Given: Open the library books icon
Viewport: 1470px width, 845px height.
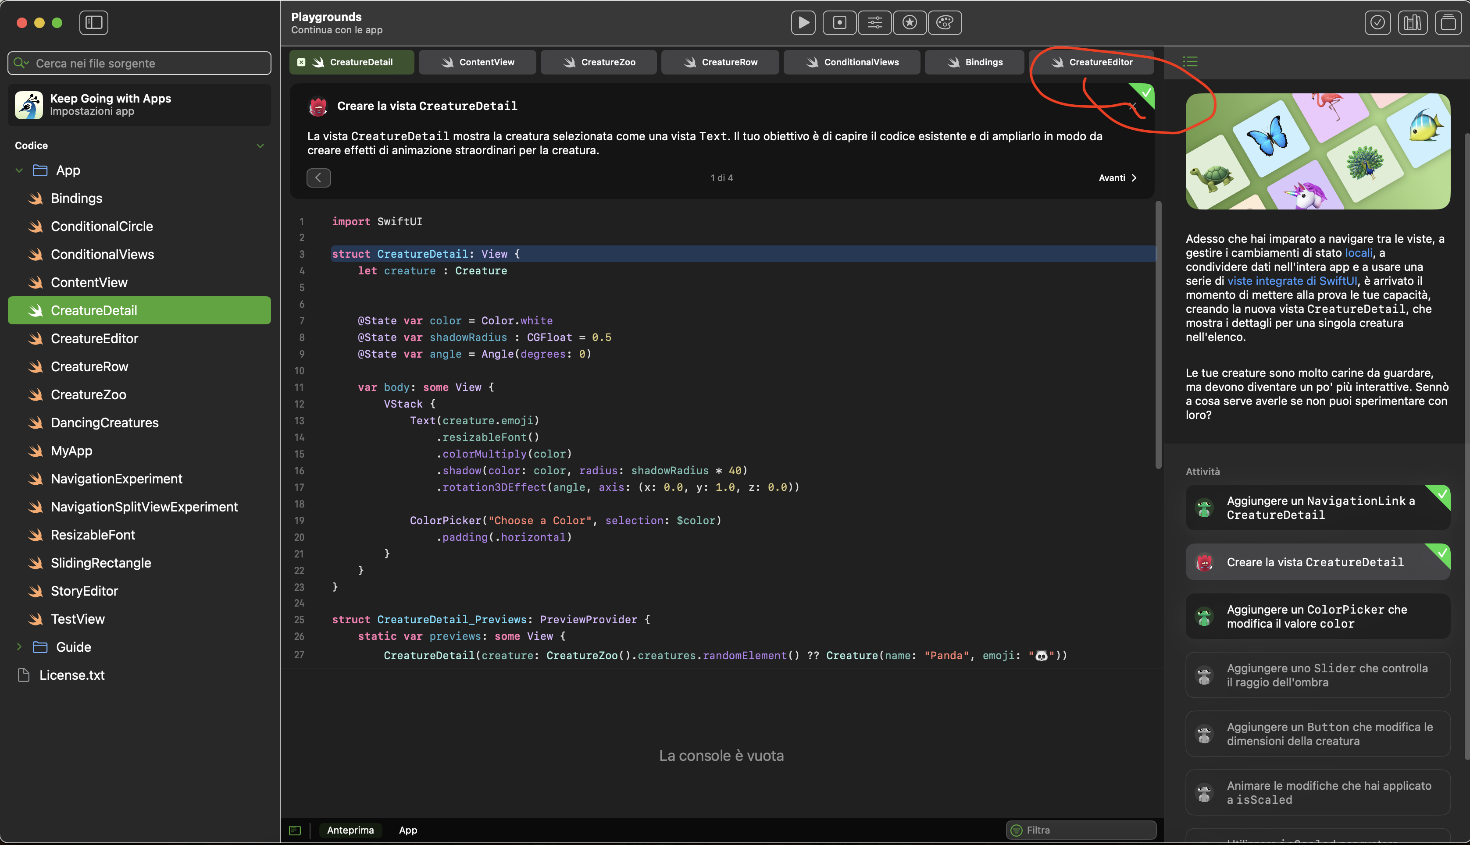Looking at the screenshot, I should [1412, 23].
